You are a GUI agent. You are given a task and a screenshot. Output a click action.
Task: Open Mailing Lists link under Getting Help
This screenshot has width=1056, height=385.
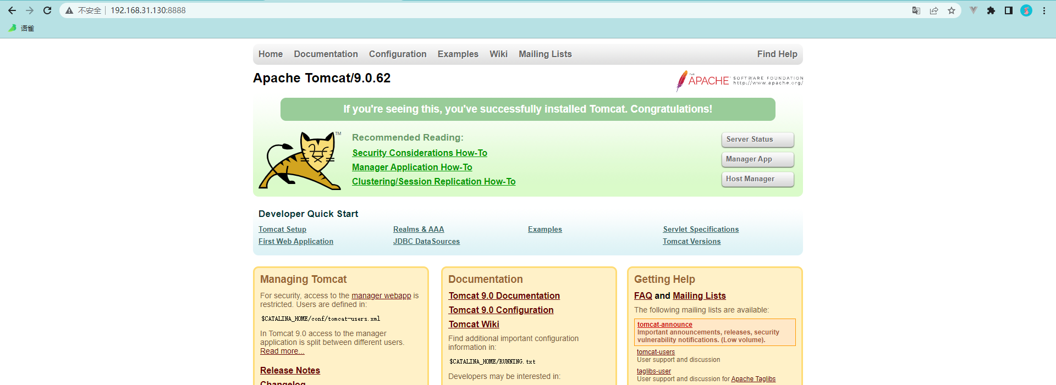tap(699, 295)
